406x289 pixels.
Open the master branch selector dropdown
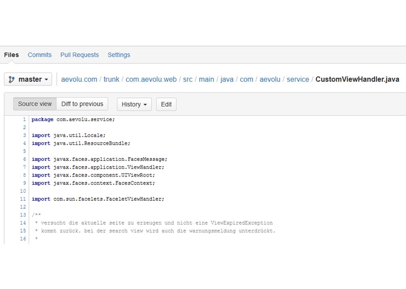tap(28, 79)
